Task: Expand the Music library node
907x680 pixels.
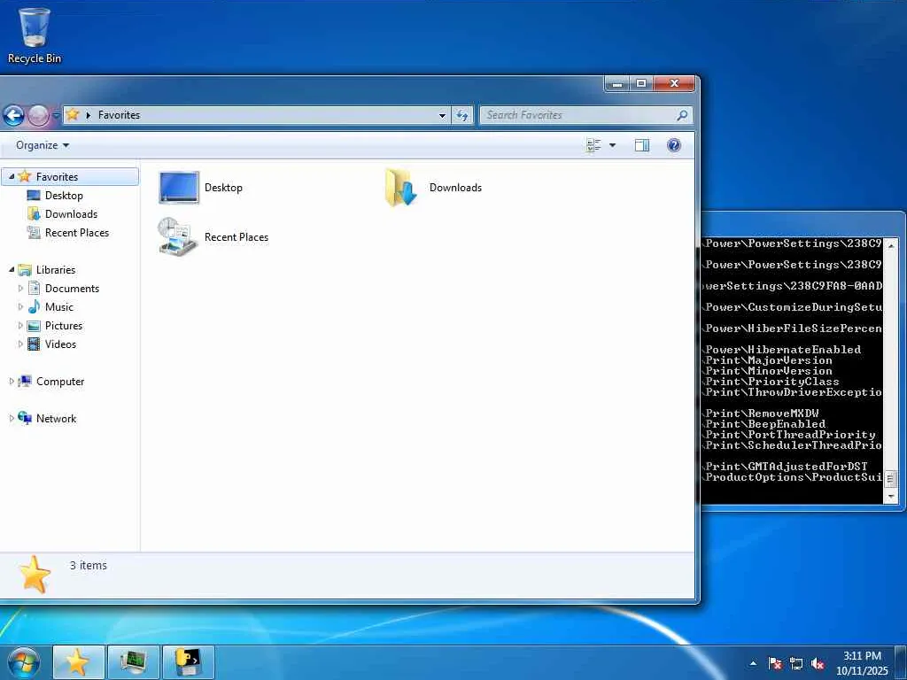Action: (21, 306)
